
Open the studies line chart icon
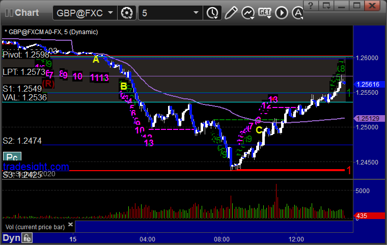point(248,13)
